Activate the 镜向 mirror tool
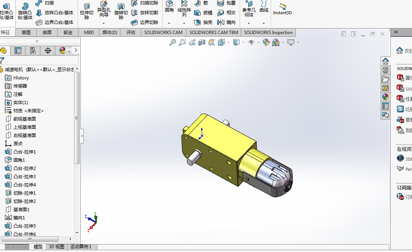 coord(226,22)
